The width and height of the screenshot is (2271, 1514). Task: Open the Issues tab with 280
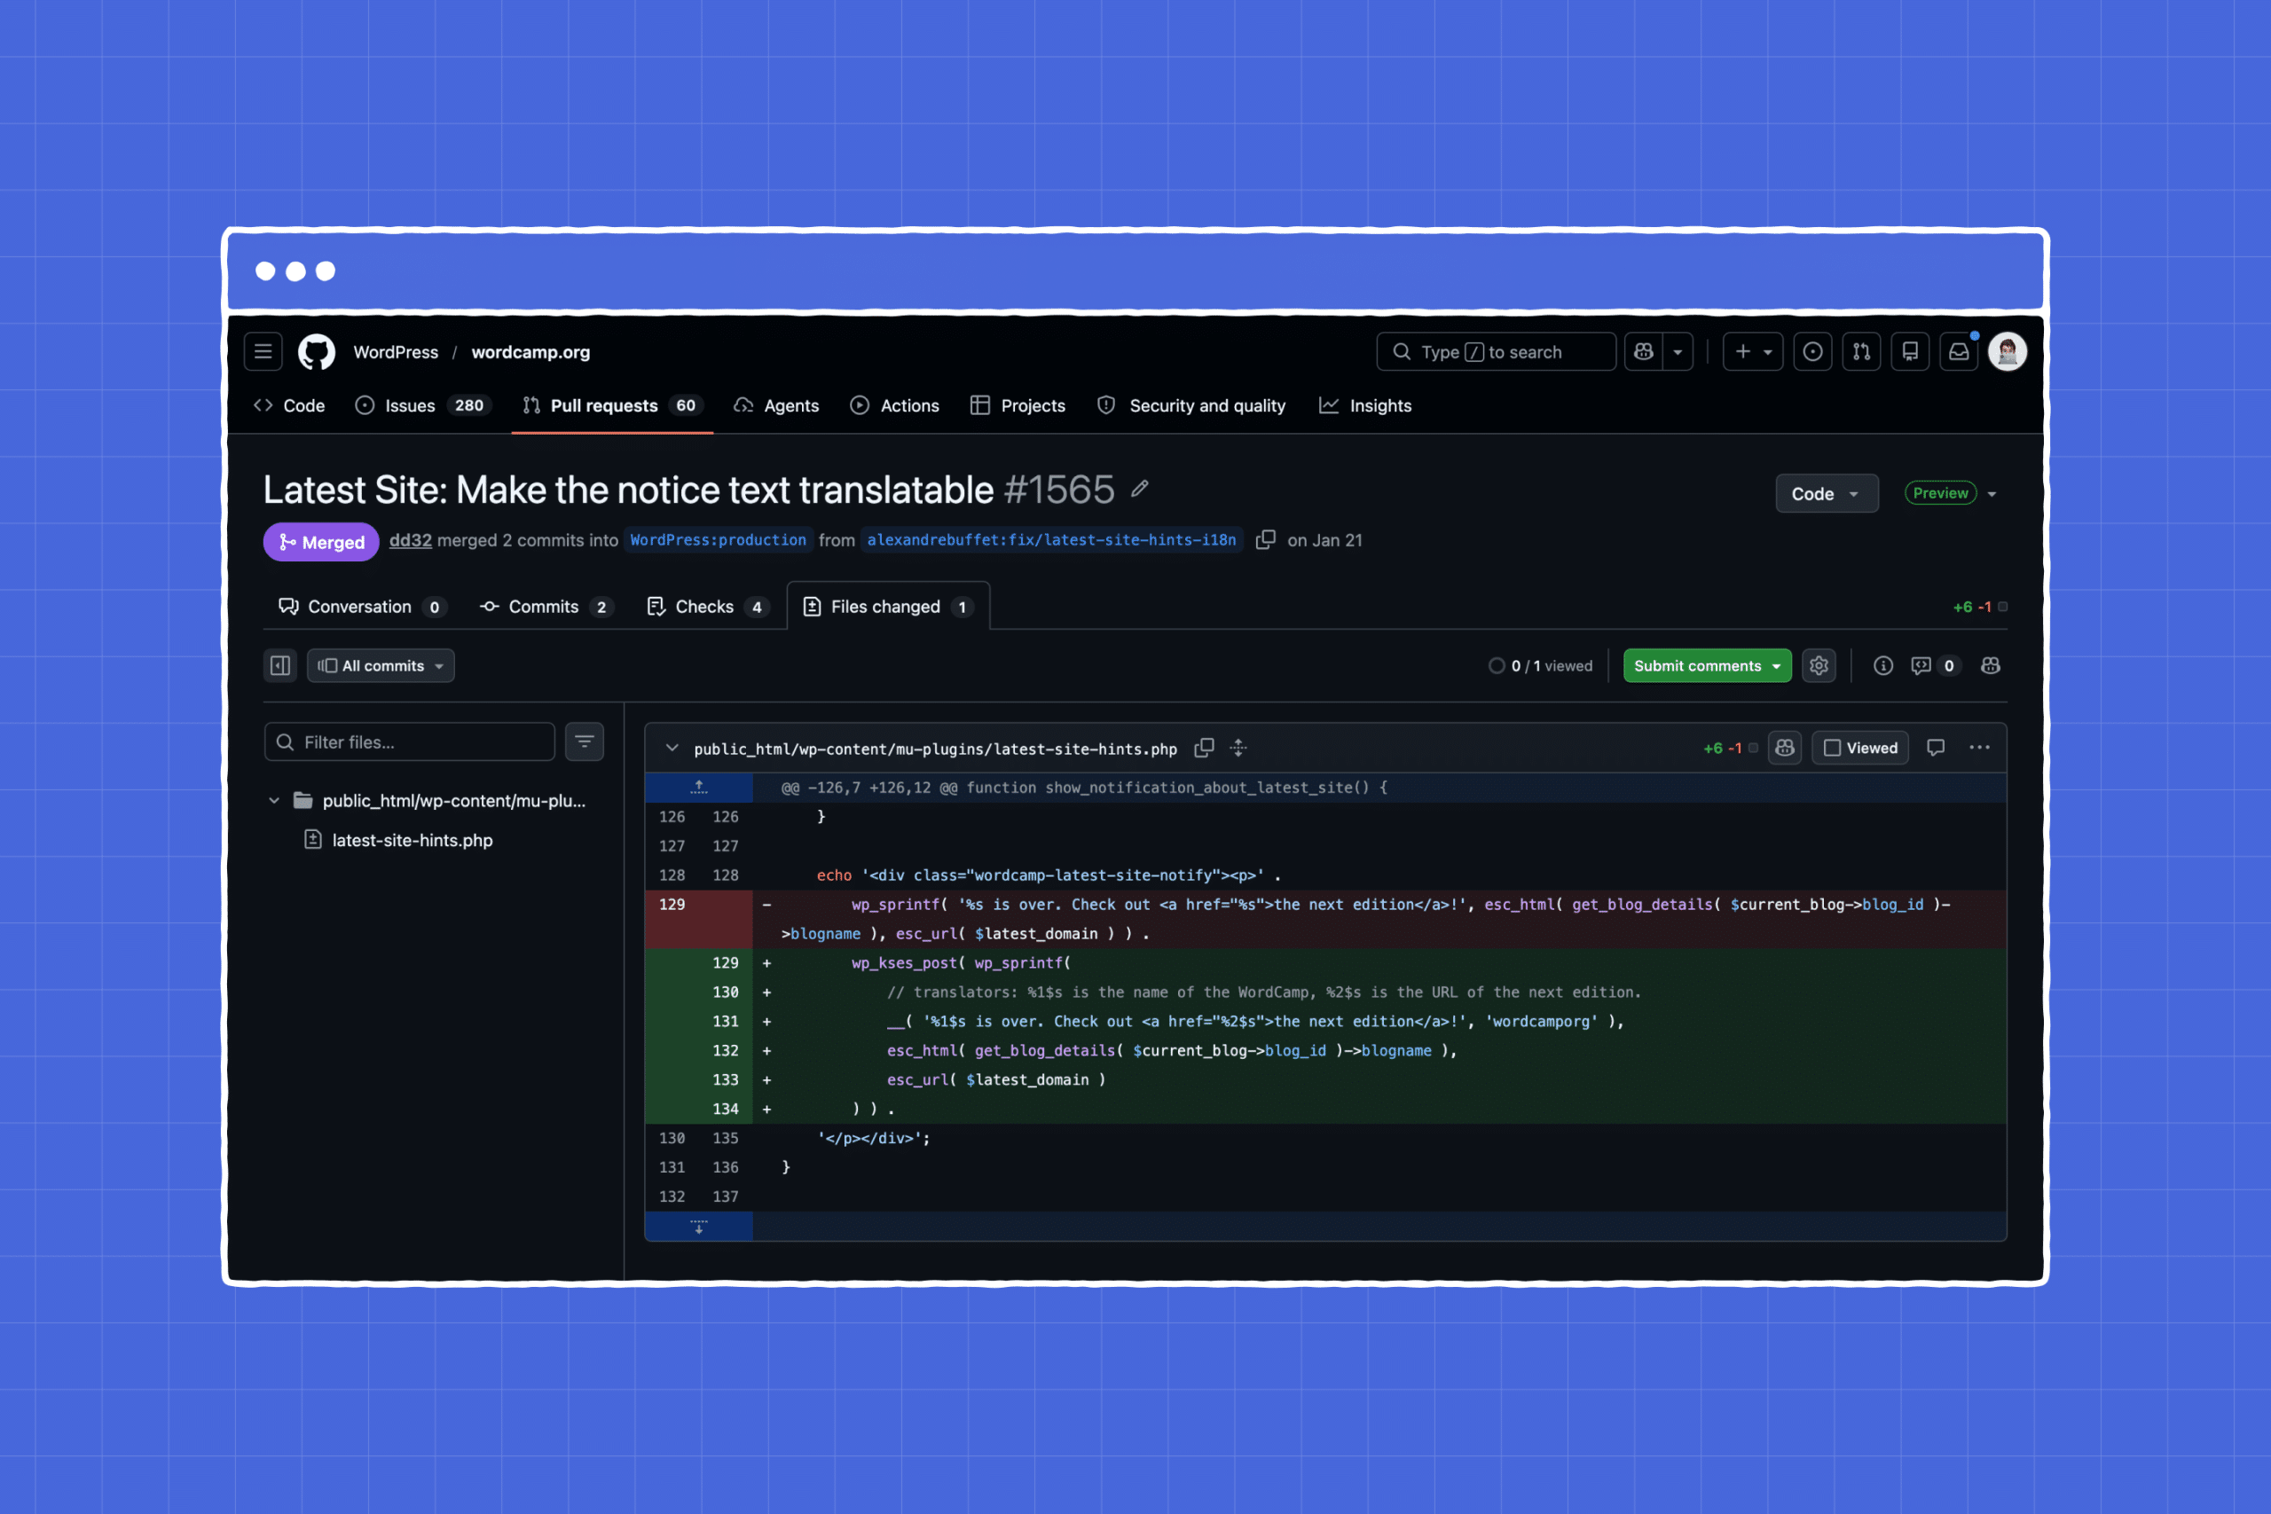tap(424, 405)
